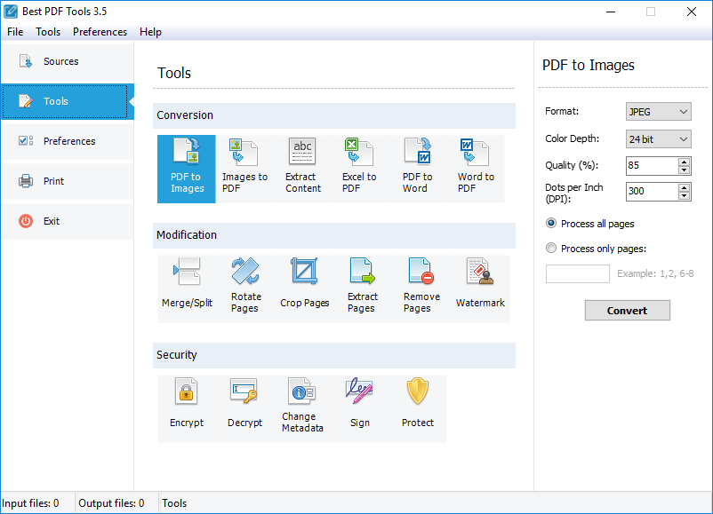Viewport: 713px width, 514px height.
Task: Click the Merge/Split modification tool
Action: coord(187,284)
